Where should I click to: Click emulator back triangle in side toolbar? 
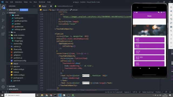(x=171, y=35)
